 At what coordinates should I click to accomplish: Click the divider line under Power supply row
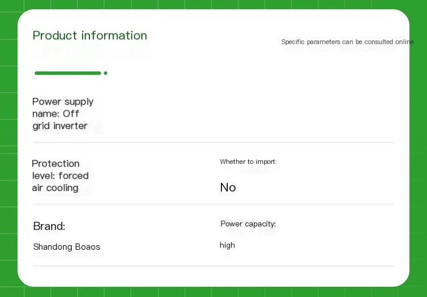(x=213, y=142)
